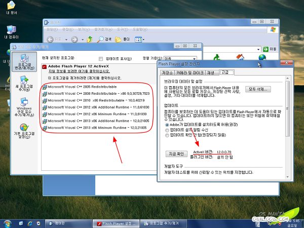Toggle the Folders pane toolbar icon
This screenshot has height=228, width=304.
coord(118,40)
